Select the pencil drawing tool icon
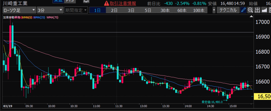 tap(244, 10)
